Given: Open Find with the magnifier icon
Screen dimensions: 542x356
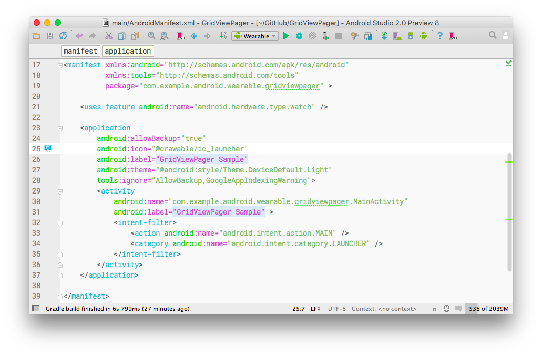Looking at the screenshot, I should click(x=151, y=36).
